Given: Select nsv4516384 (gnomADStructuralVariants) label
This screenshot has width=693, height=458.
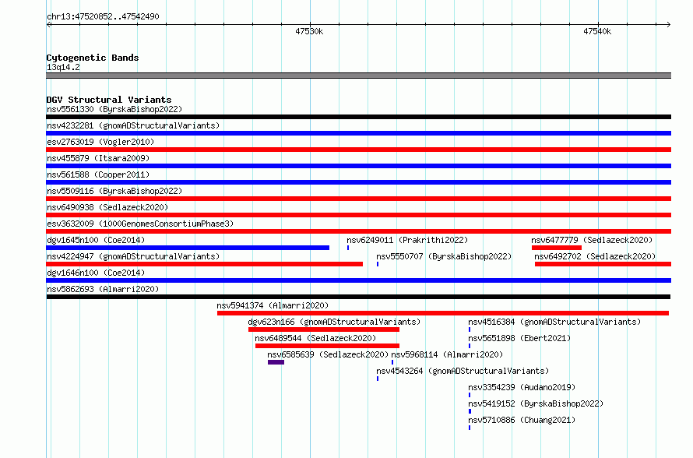Looking at the screenshot, I should click(554, 322).
